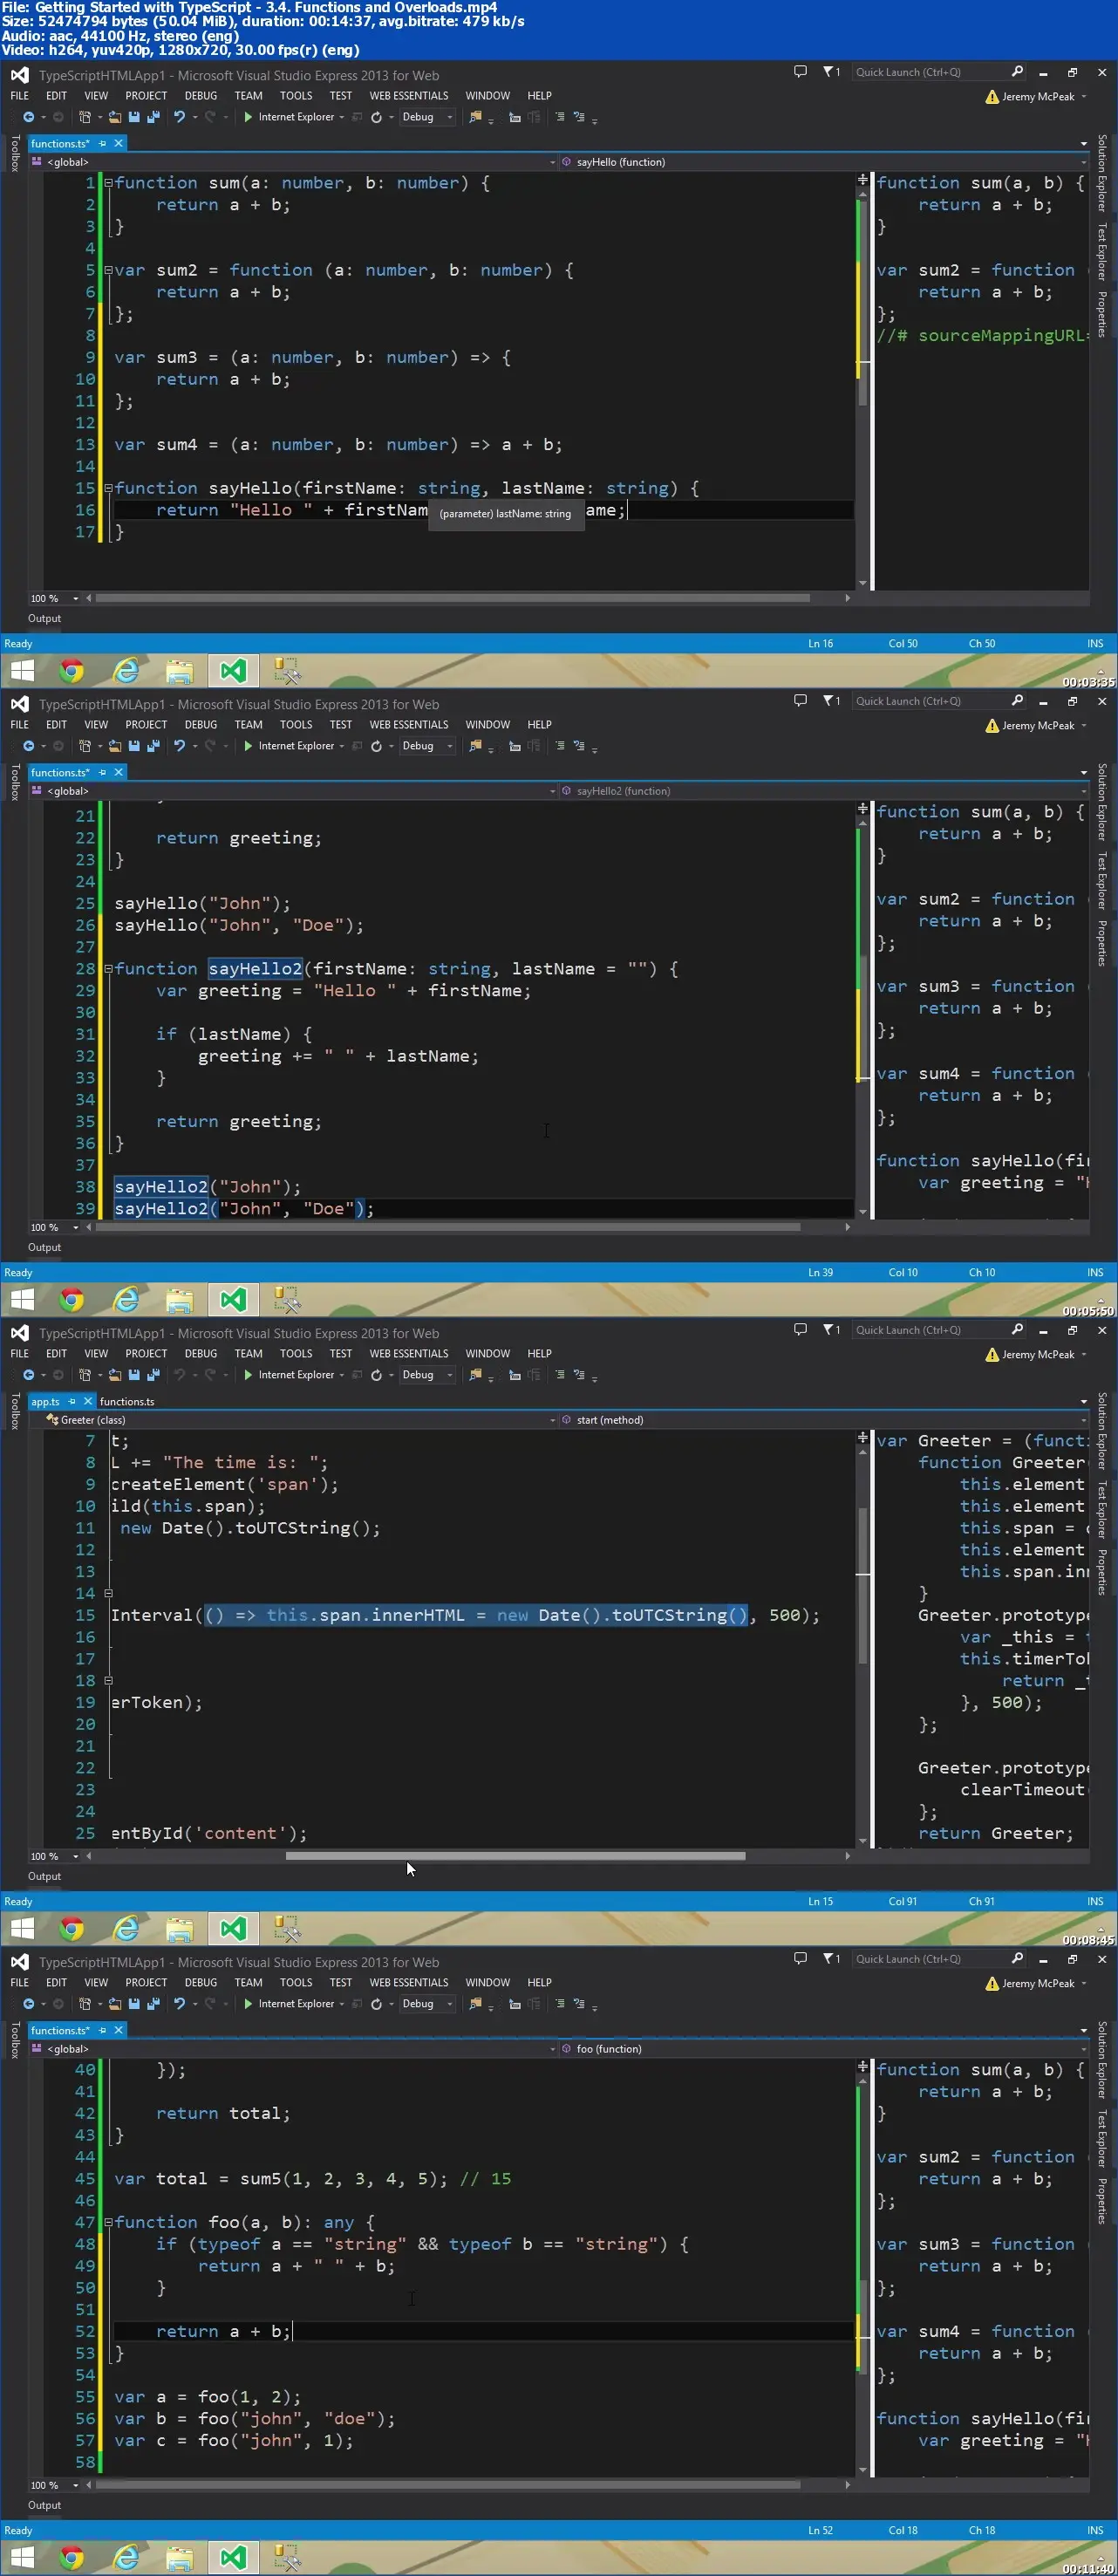Open browser picker arrow beside Internet Explorer in the sayHello2 window
This screenshot has width=1118, height=2576.
(342, 746)
